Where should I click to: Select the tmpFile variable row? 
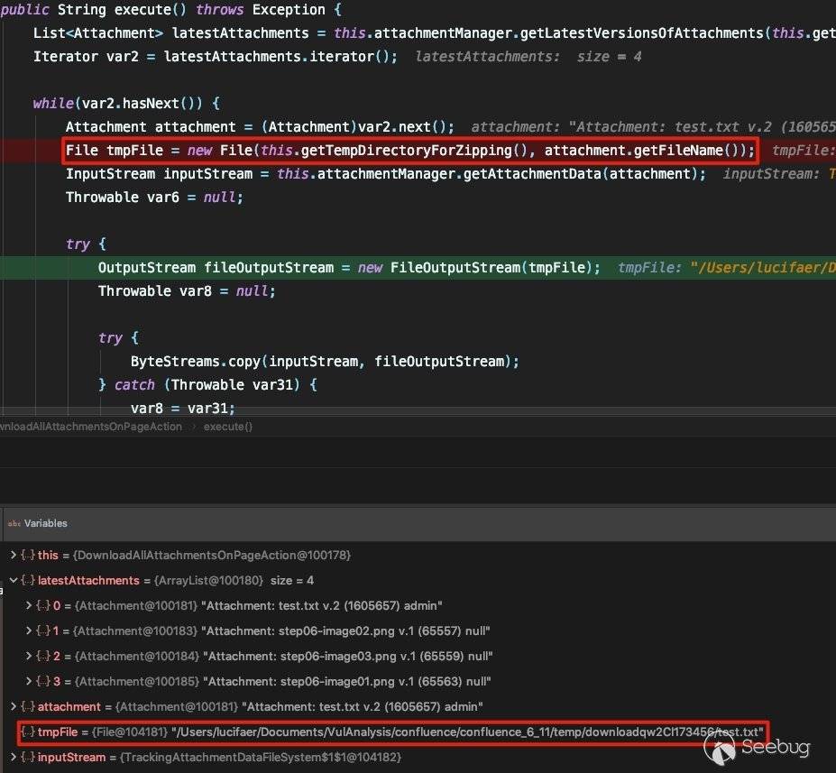pos(392,732)
